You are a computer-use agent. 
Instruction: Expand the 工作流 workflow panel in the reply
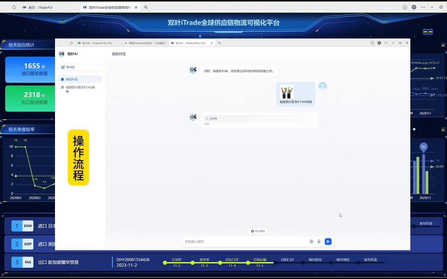pos(259,119)
